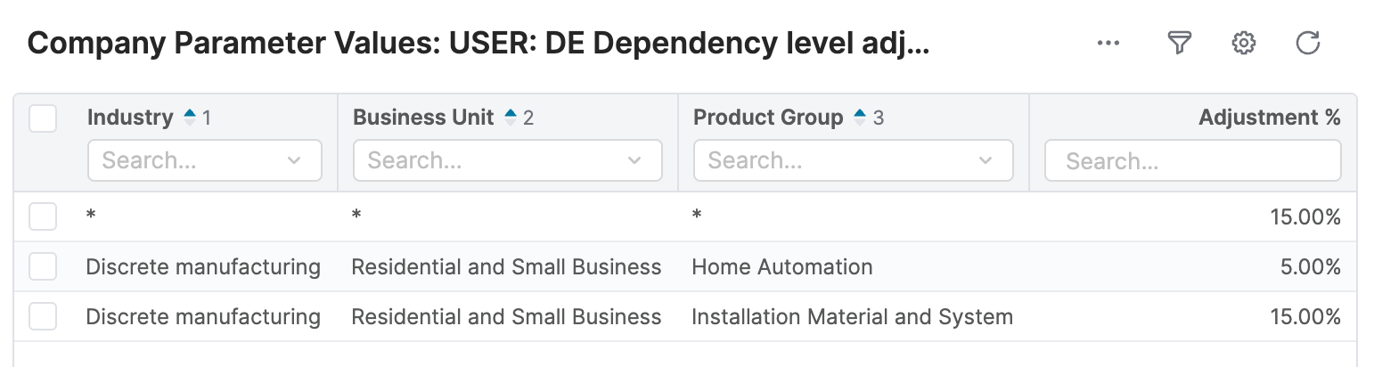Expand the Product Group search dropdown
This screenshot has width=1374, height=367.
tap(985, 161)
